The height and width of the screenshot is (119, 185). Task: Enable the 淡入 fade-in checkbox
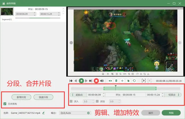click(71, 101)
